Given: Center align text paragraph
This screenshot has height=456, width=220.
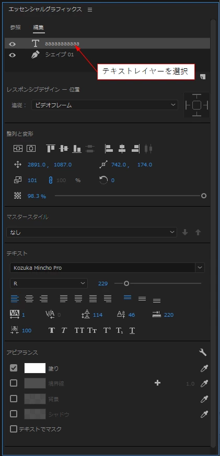Looking at the screenshot, I should (x=29, y=298).
